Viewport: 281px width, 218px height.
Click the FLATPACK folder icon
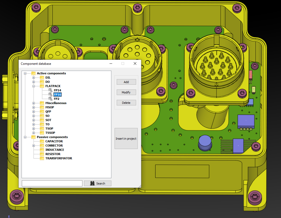click(x=42, y=86)
